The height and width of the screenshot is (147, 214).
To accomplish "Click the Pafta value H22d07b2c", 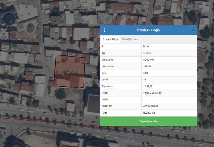I will pyautogui.click(x=149, y=113).
